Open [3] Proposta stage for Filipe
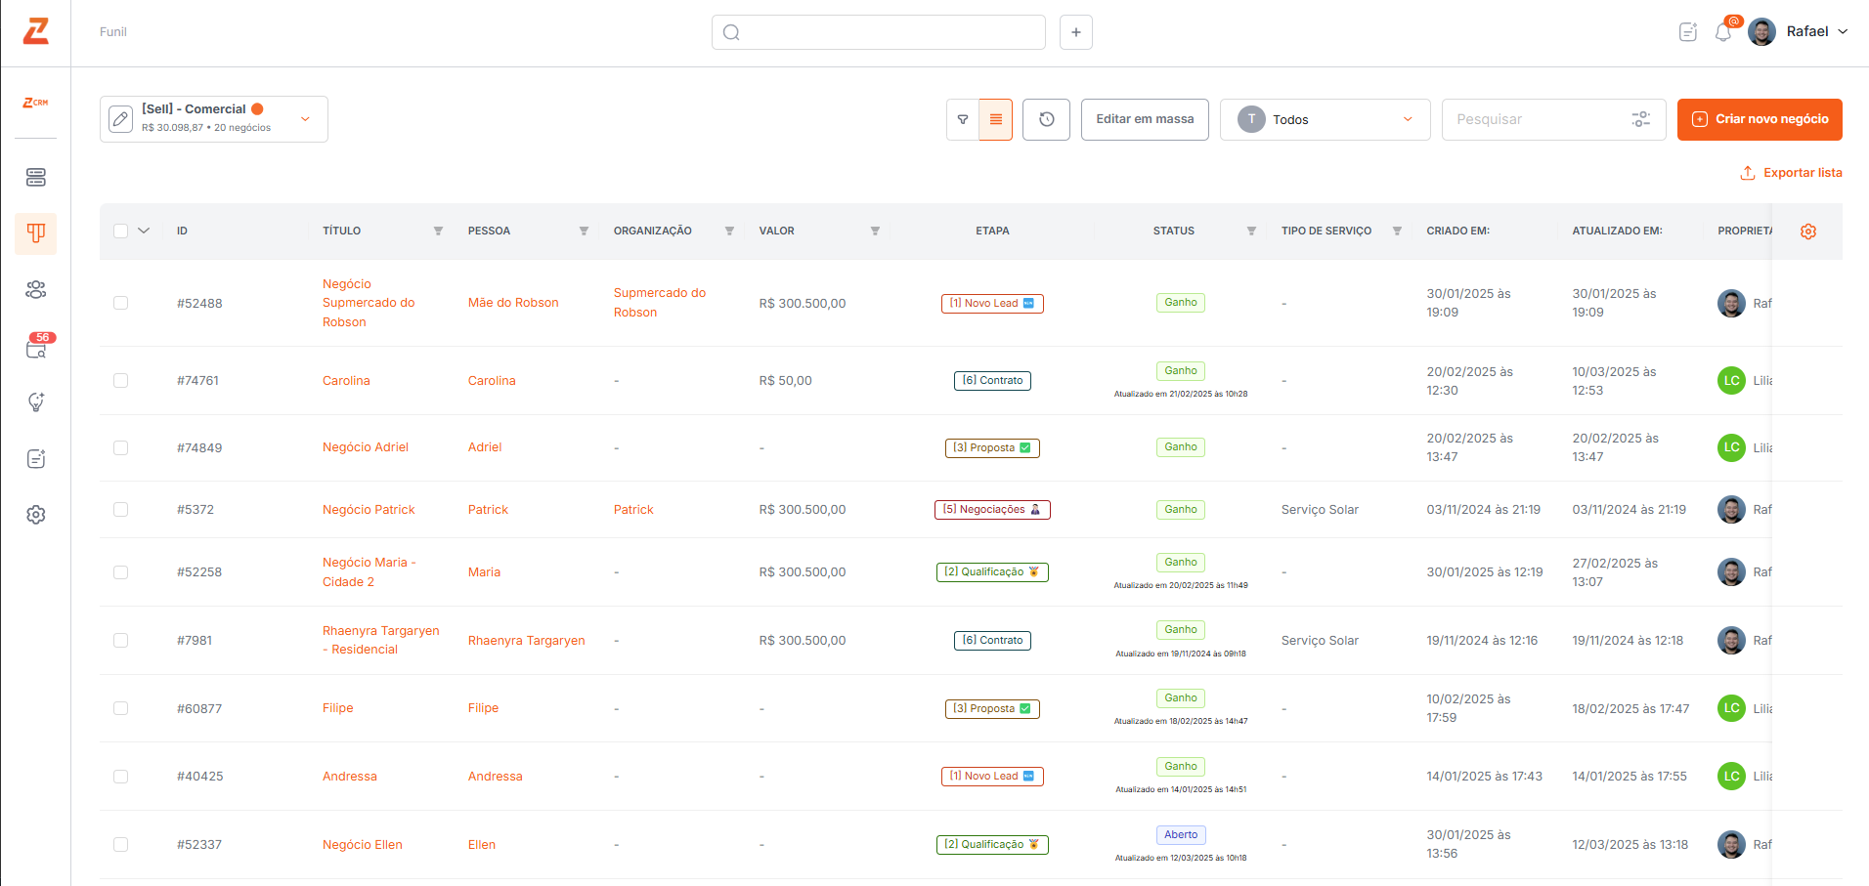The height and width of the screenshot is (886, 1869). coord(992,709)
